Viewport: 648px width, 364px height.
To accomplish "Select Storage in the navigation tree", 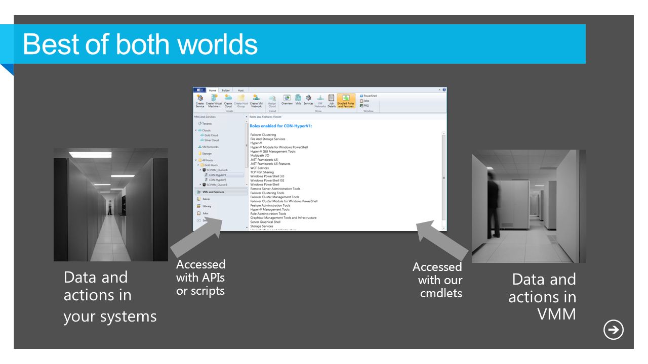I will click(x=205, y=153).
